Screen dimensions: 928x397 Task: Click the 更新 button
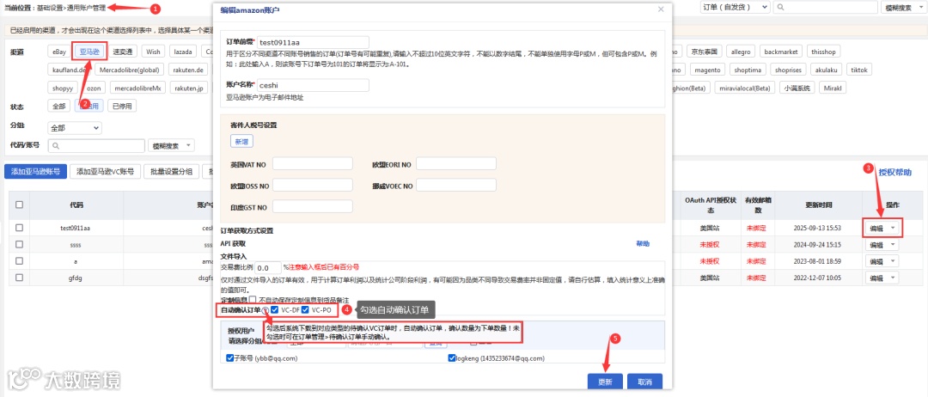coord(605,382)
